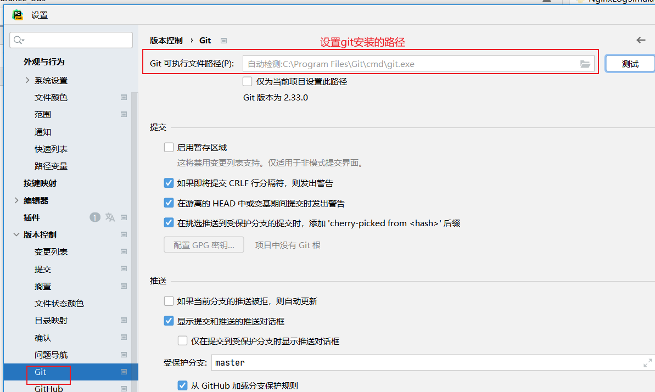Select 范围 settings item
Viewport: 655px width, 392px height.
(x=43, y=115)
